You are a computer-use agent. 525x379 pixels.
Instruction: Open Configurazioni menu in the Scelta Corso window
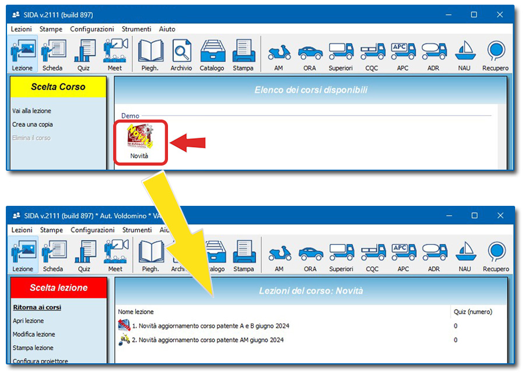(92, 29)
